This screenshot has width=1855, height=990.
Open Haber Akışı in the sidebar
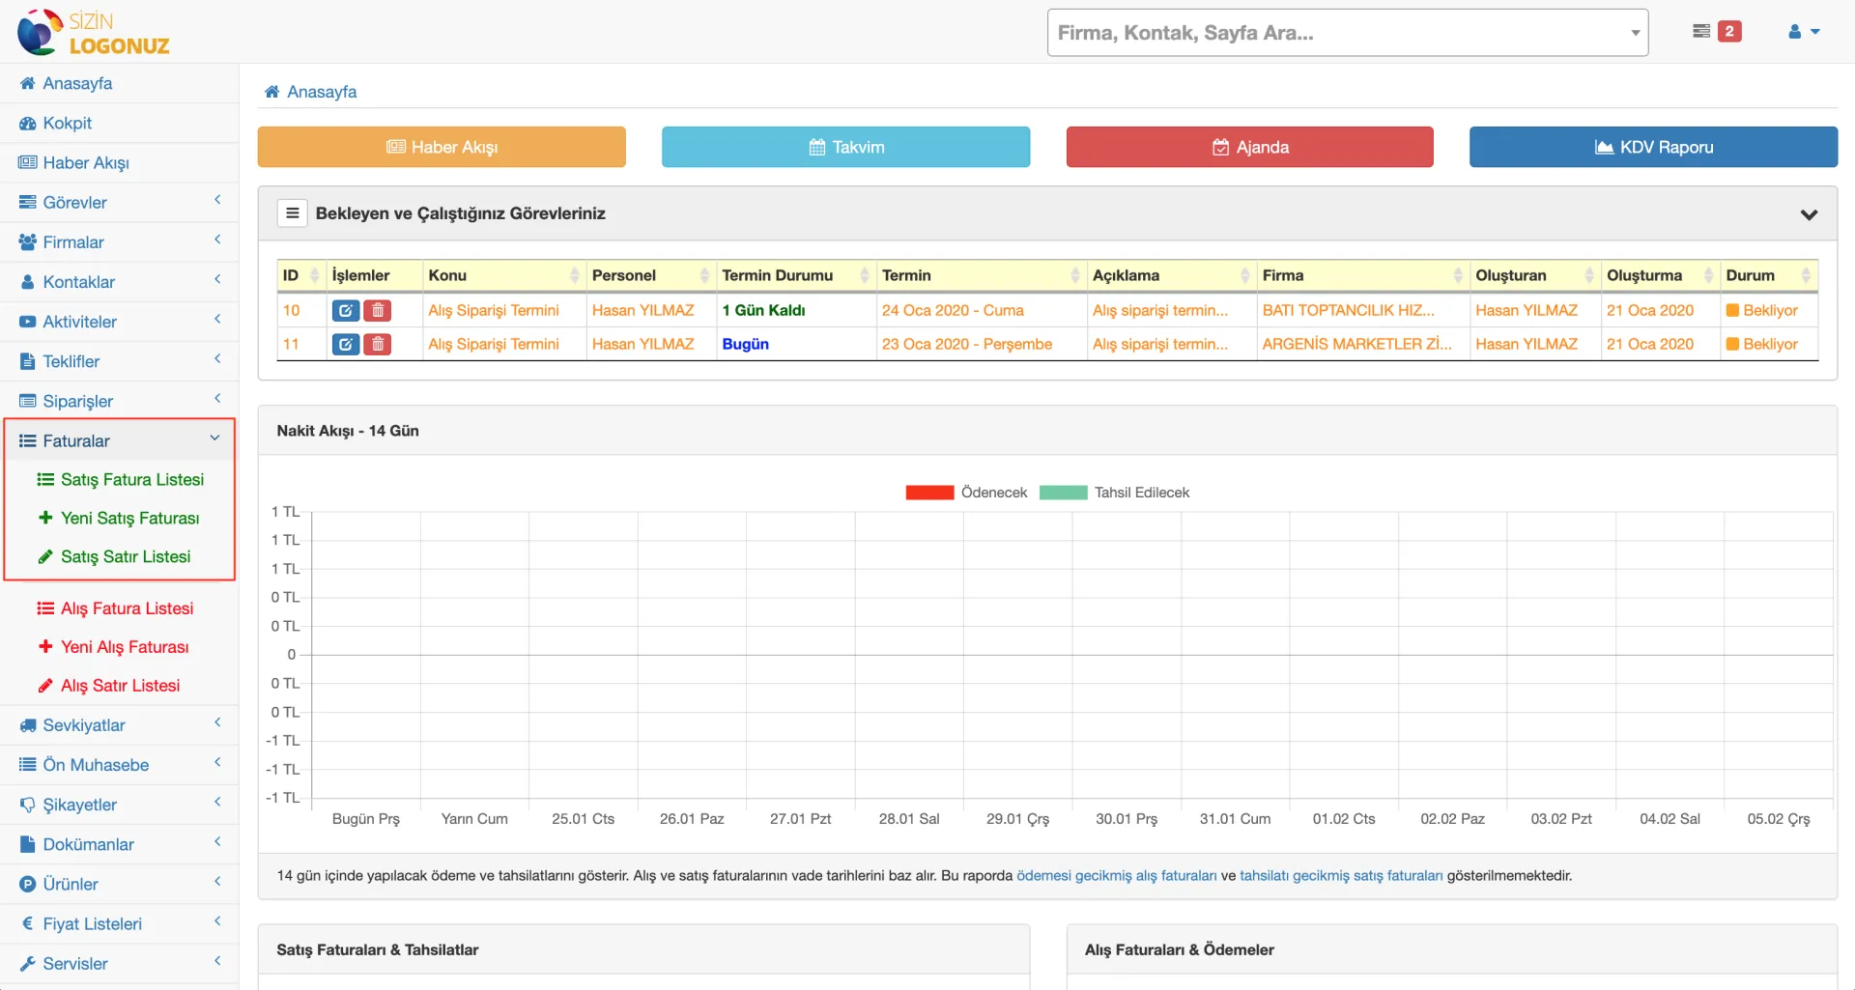coord(119,162)
